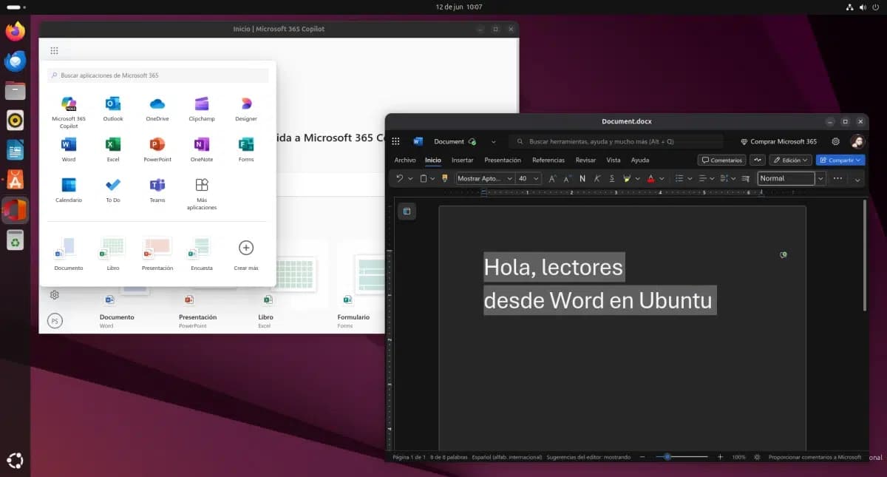This screenshot has height=477, width=887.
Task: Launch Excel from the app launcher
Action: pos(113,149)
